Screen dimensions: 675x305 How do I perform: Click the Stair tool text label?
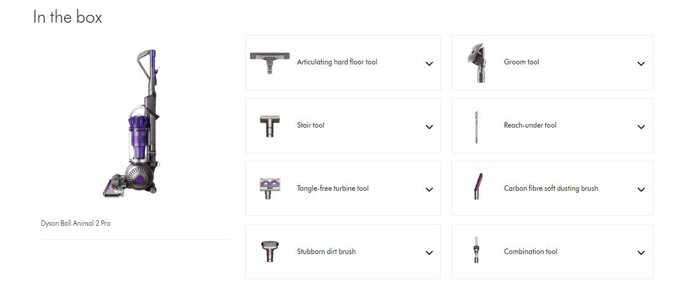[311, 125]
